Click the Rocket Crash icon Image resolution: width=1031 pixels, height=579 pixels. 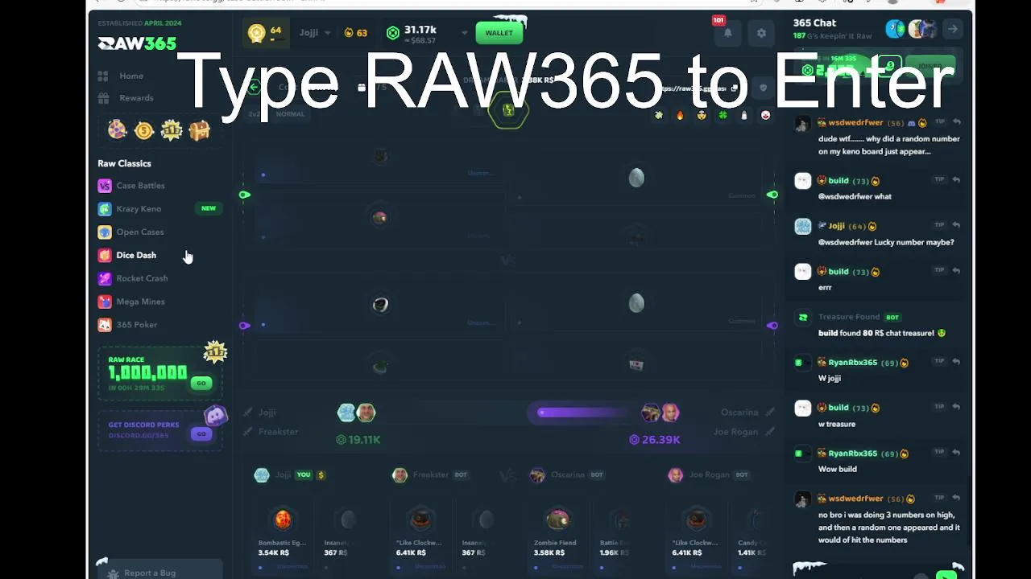(105, 278)
